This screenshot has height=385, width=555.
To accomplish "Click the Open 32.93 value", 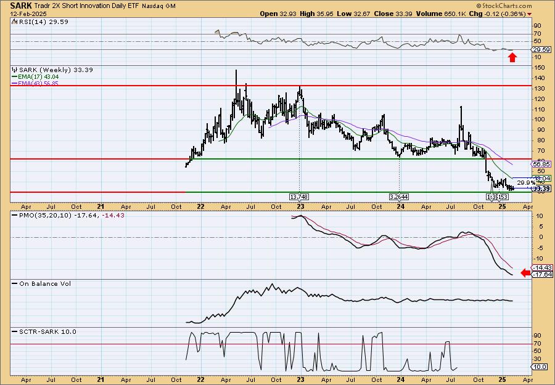I will (279, 14).
